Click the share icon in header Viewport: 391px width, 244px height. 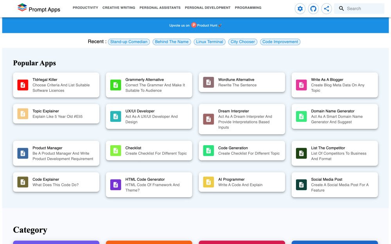coord(326,9)
